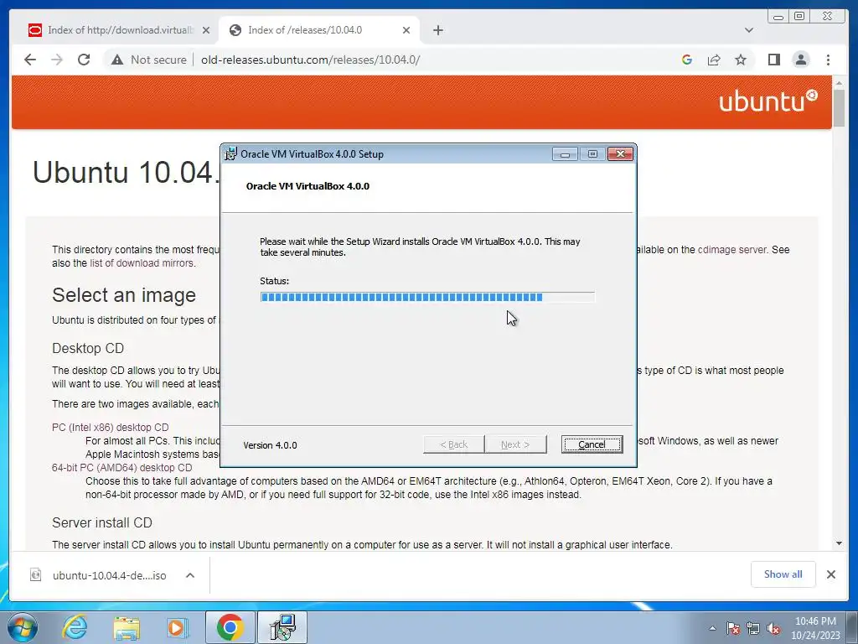
Task: Click the Select an image heading
Action: coord(124,295)
